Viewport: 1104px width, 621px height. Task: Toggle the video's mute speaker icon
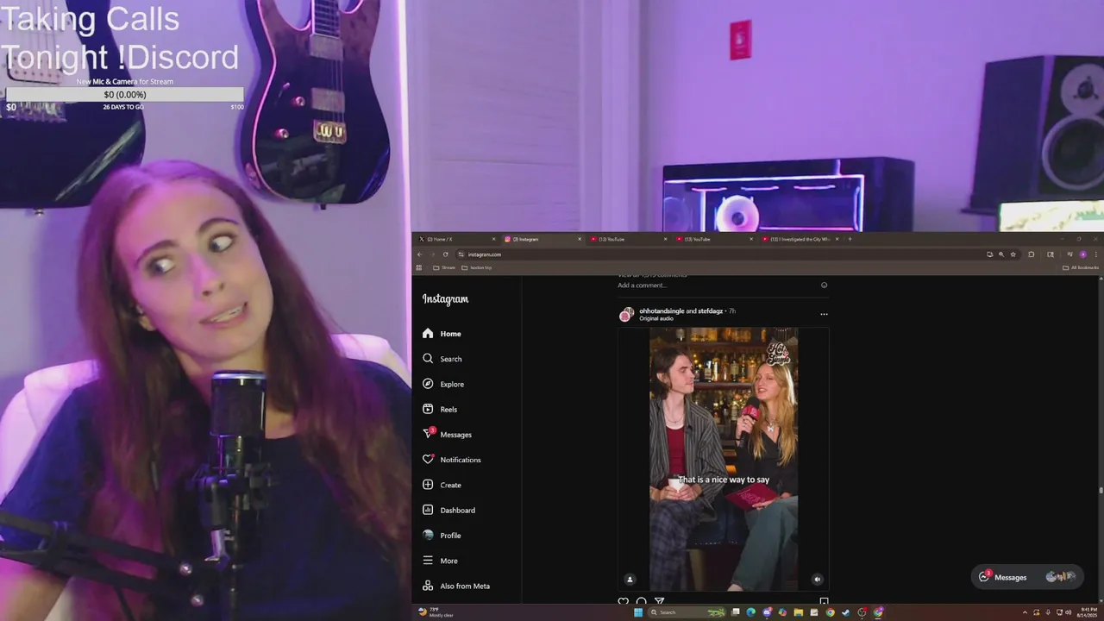pyautogui.click(x=818, y=580)
